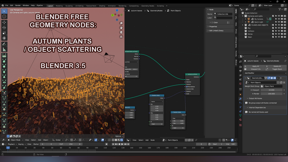Image resolution: width=288 pixels, height=162 pixels.
Task: Click the FLIP button in timeline
Action: [x=61, y=145]
